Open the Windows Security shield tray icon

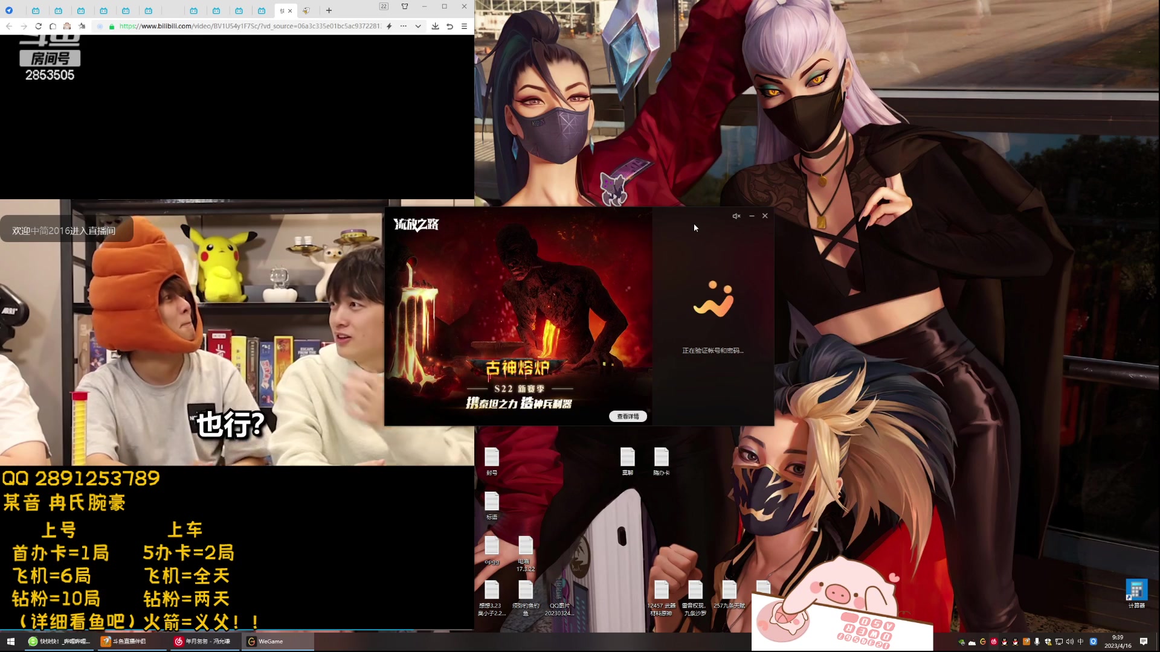(1048, 642)
